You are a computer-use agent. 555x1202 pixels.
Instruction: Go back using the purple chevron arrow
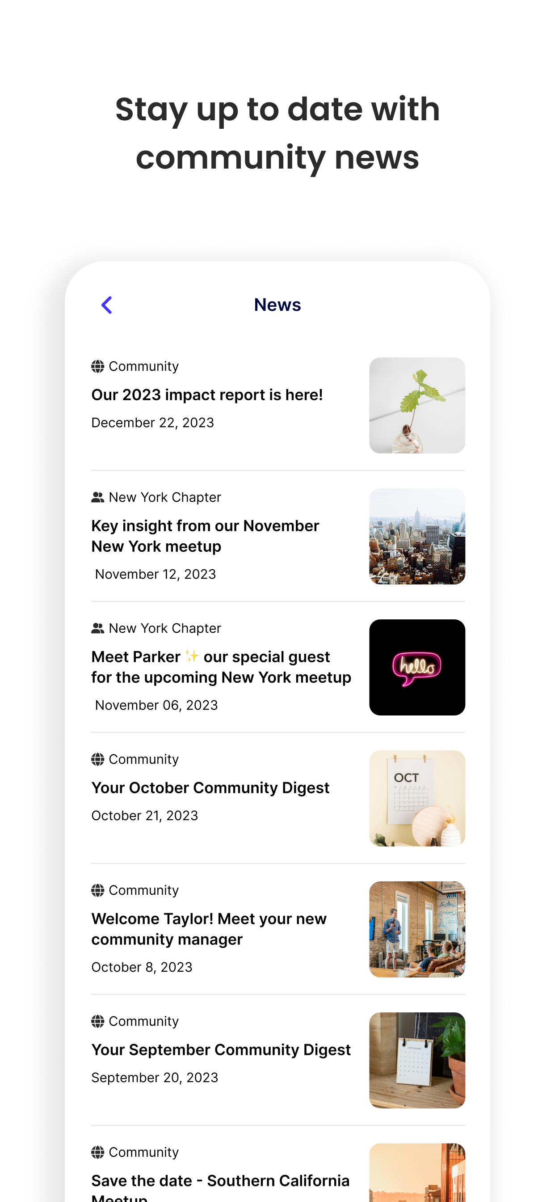point(107,305)
